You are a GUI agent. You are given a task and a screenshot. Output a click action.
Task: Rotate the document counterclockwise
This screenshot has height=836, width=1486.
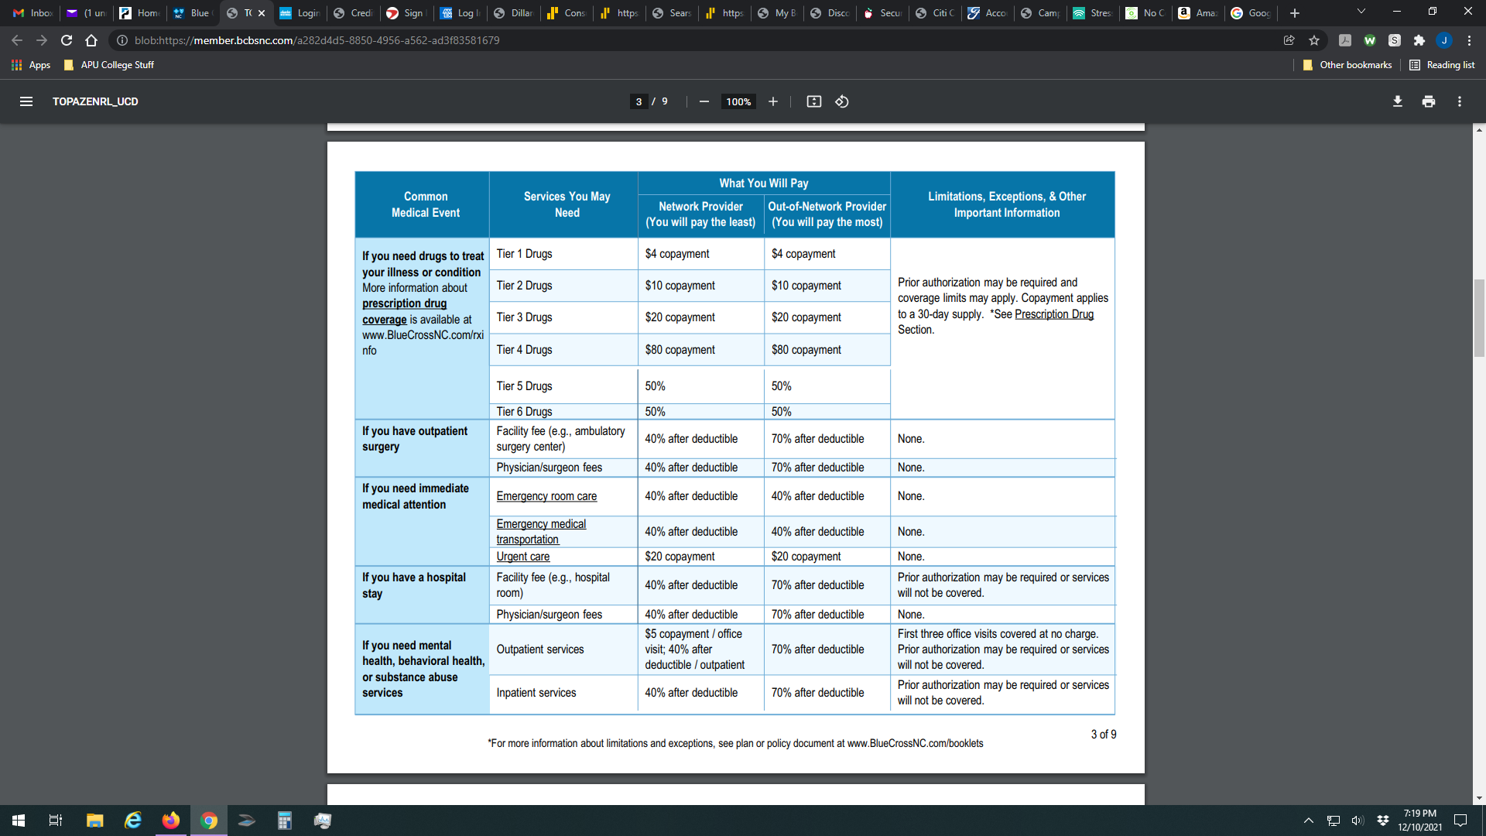[x=842, y=101]
